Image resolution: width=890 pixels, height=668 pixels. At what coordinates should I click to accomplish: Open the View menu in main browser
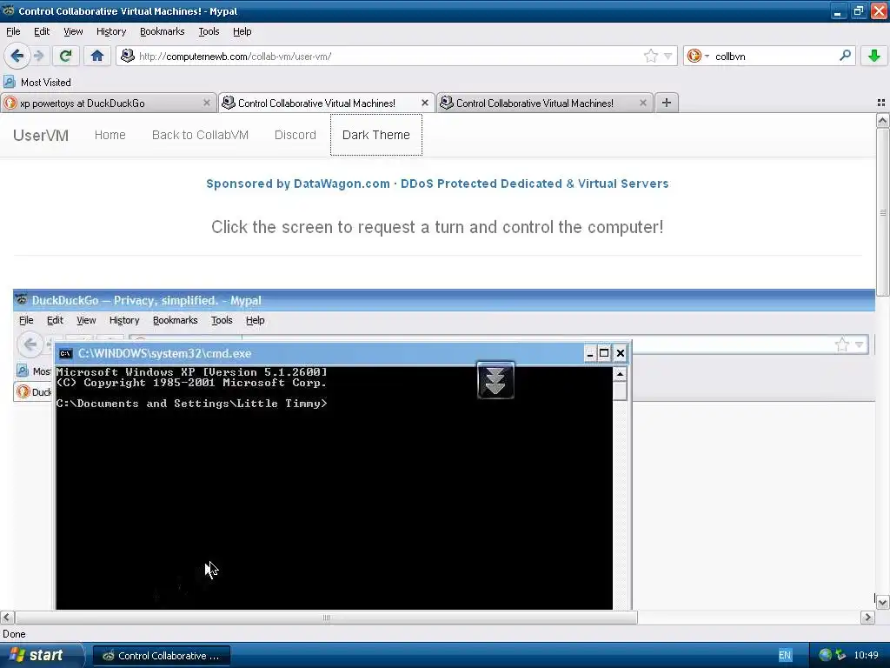coord(73,31)
